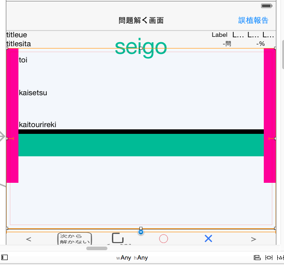The width and height of the screenshot is (284, 265).
Task: Click the bookmark square toolbar icon
Action: (x=118, y=238)
